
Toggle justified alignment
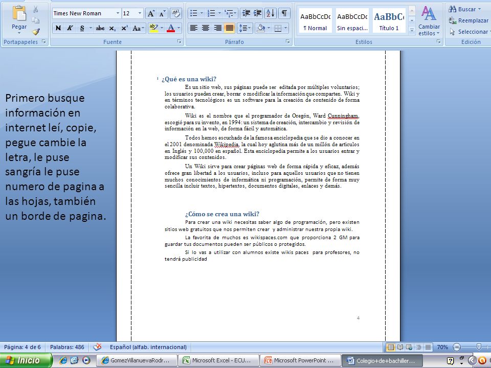(229, 28)
